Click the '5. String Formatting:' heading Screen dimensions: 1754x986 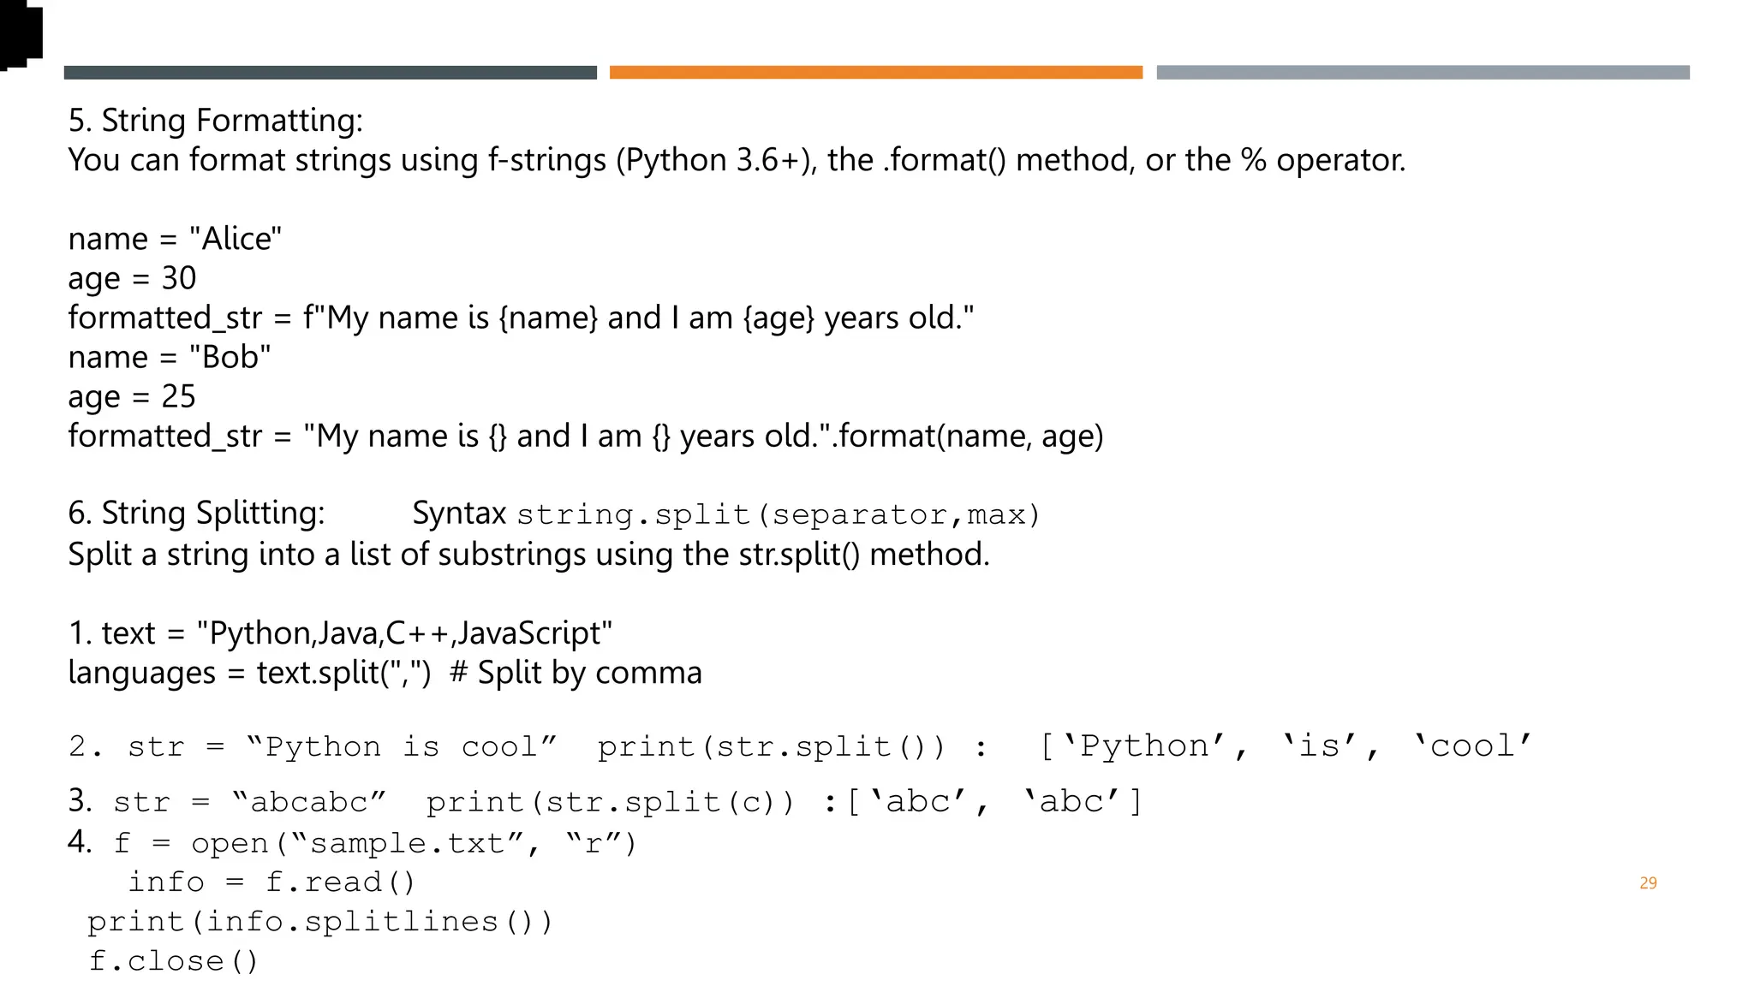pos(215,120)
